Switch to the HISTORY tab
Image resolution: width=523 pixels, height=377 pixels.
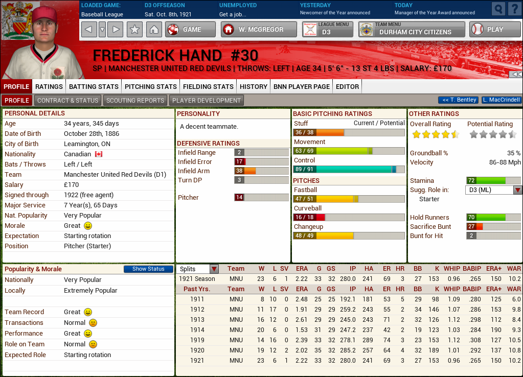point(254,87)
